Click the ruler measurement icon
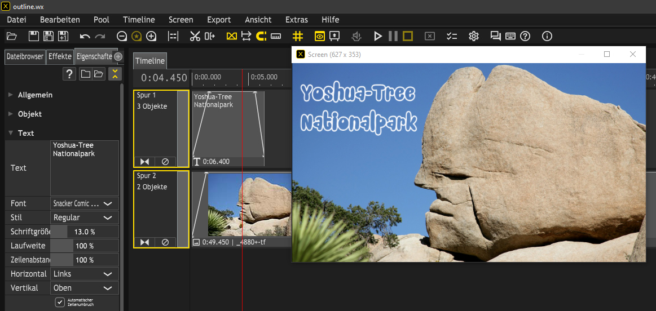This screenshot has width=656, height=311. [x=276, y=37]
